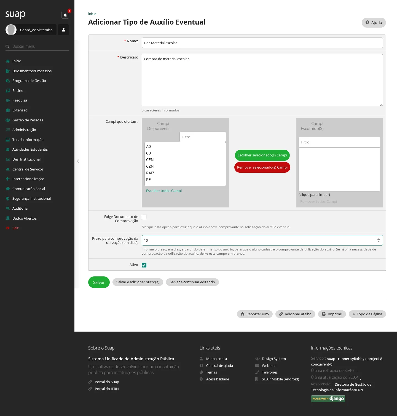Uncheck the Ativo checkbox

144,265
